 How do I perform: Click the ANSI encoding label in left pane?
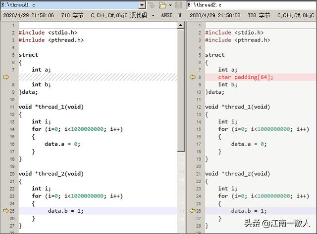[x=166, y=16]
